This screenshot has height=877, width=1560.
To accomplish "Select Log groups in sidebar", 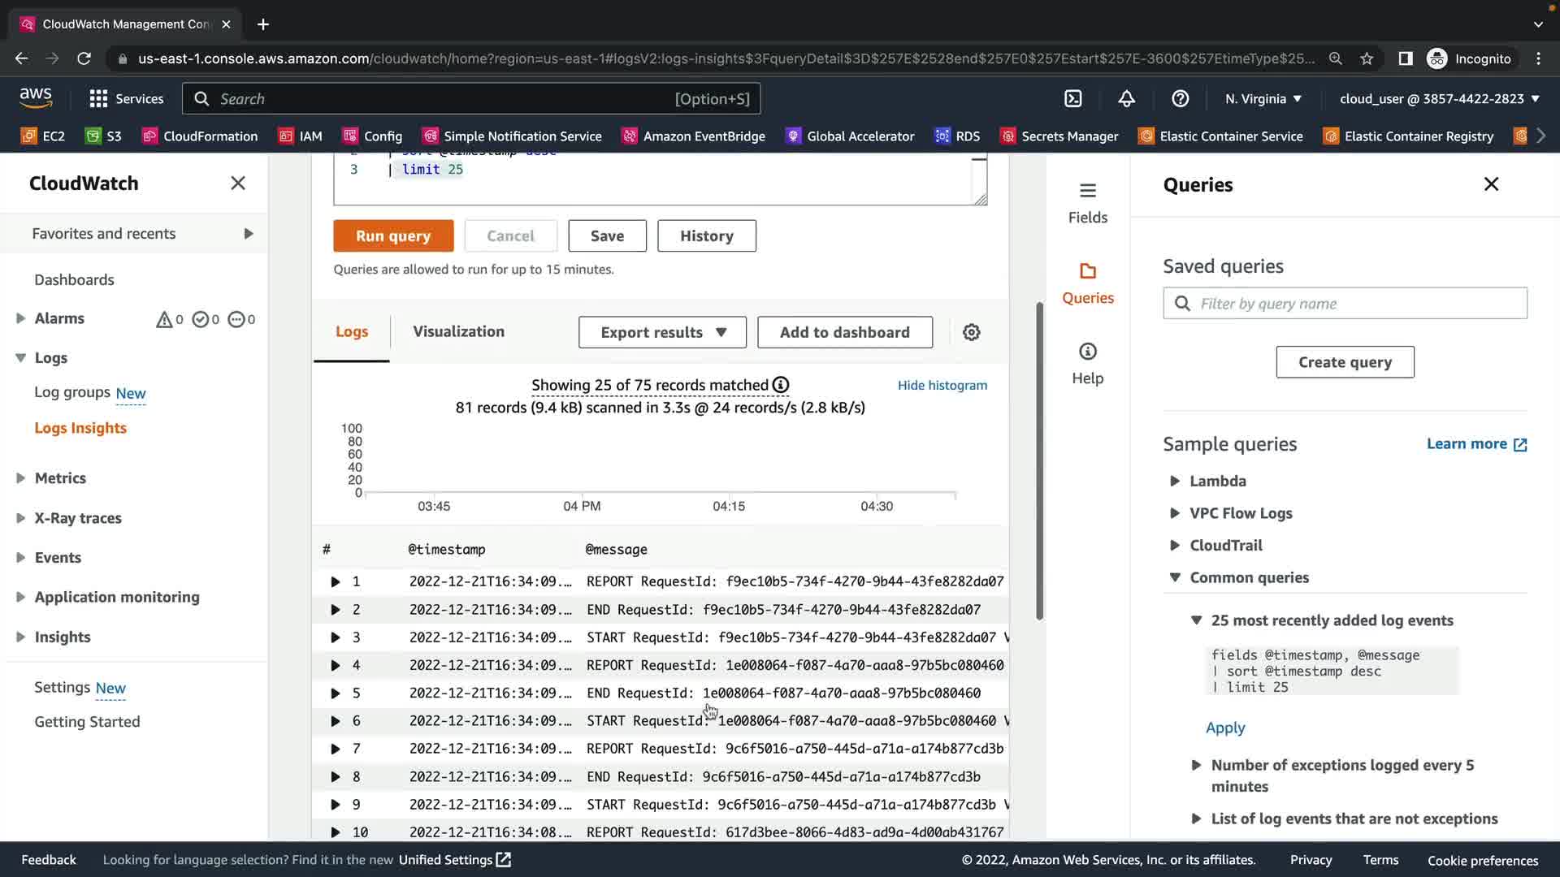I will point(72,392).
